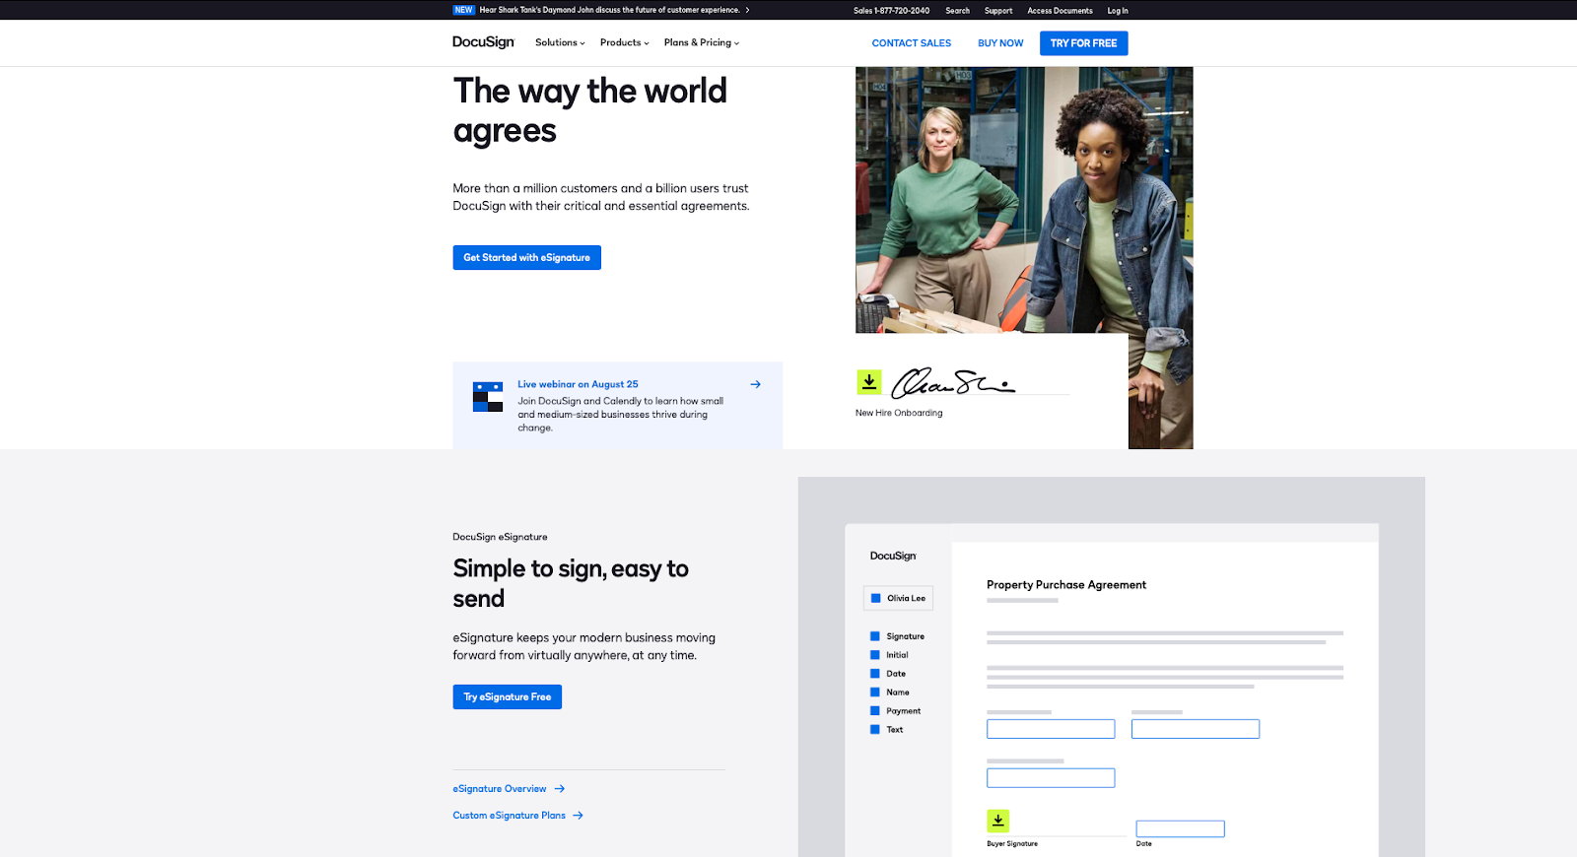Click the blue Signature field square
Viewport: 1577px width, 857px height.
click(x=874, y=636)
